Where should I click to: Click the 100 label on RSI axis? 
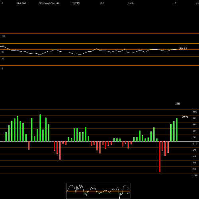click(x=3, y=36)
